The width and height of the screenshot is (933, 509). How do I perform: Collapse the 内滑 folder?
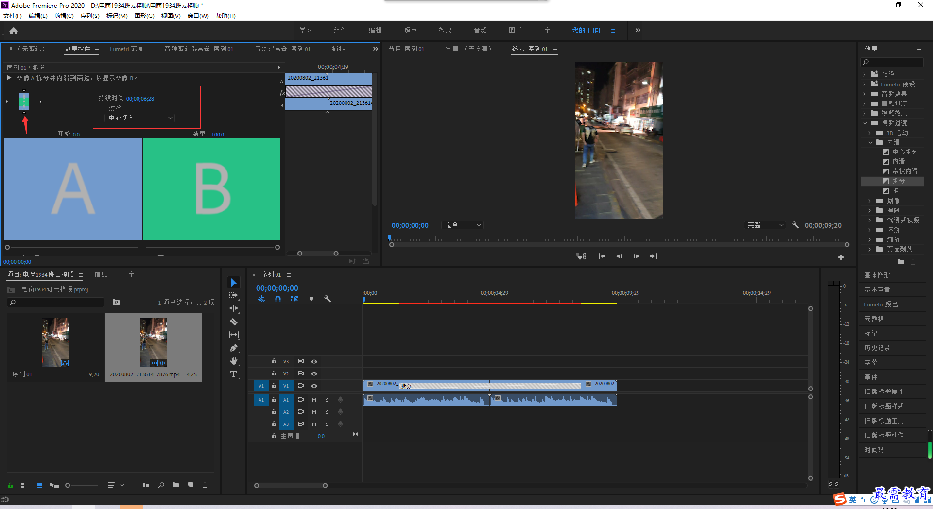click(870, 142)
